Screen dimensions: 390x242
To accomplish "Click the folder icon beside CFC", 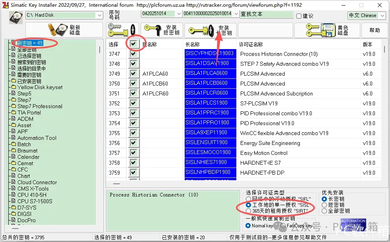I will 14,170.
